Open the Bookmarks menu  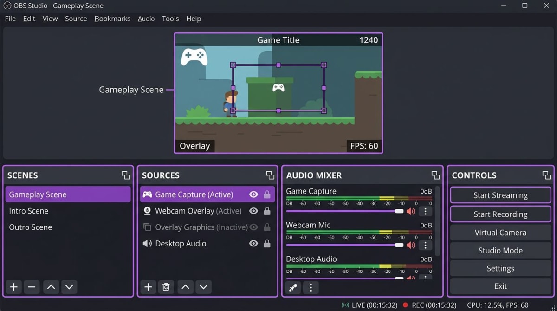click(112, 19)
